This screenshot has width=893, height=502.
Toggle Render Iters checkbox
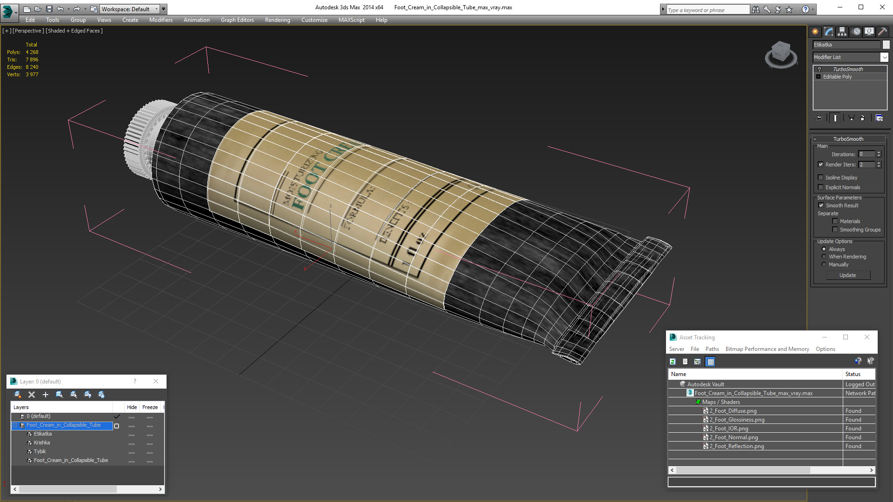[x=821, y=165]
